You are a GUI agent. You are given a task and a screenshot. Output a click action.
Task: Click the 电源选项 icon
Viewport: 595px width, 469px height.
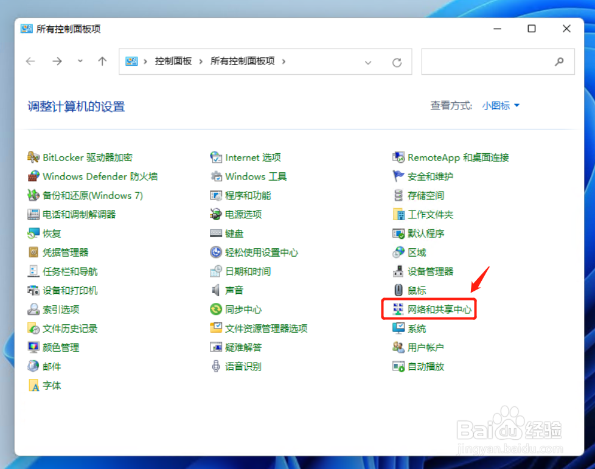click(216, 214)
